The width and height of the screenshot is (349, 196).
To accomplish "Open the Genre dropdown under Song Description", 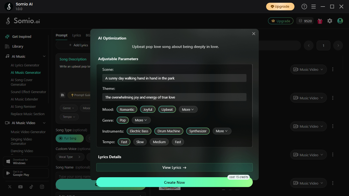I will point(69,108).
